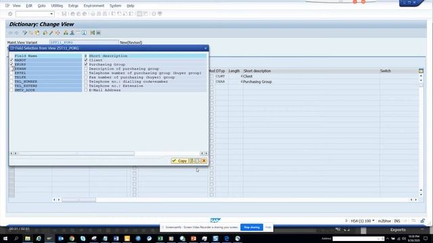Tick the selection checkbox beside field TELFX
Screen dimensions: 433x243
click(x=12, y=77)
